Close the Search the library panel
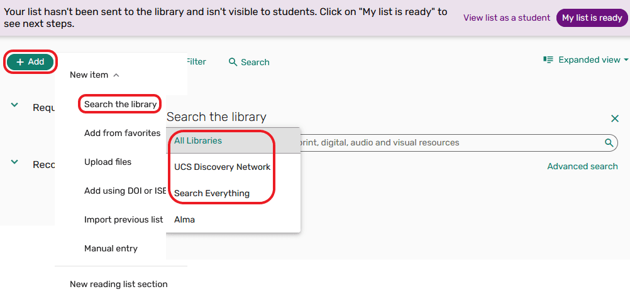The image size is (630, 299). point(615,118)
